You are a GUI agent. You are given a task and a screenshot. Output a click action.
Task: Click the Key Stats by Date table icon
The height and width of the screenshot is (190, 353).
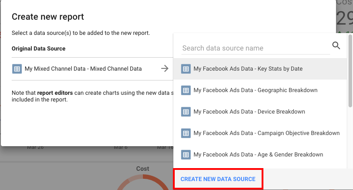point(186,69)
